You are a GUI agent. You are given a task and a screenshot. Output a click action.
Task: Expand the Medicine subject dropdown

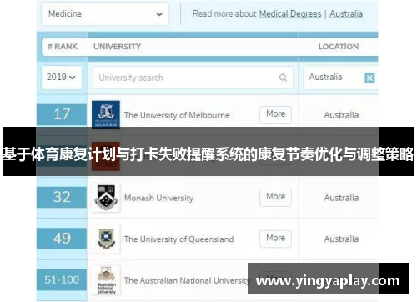(105, 13)
